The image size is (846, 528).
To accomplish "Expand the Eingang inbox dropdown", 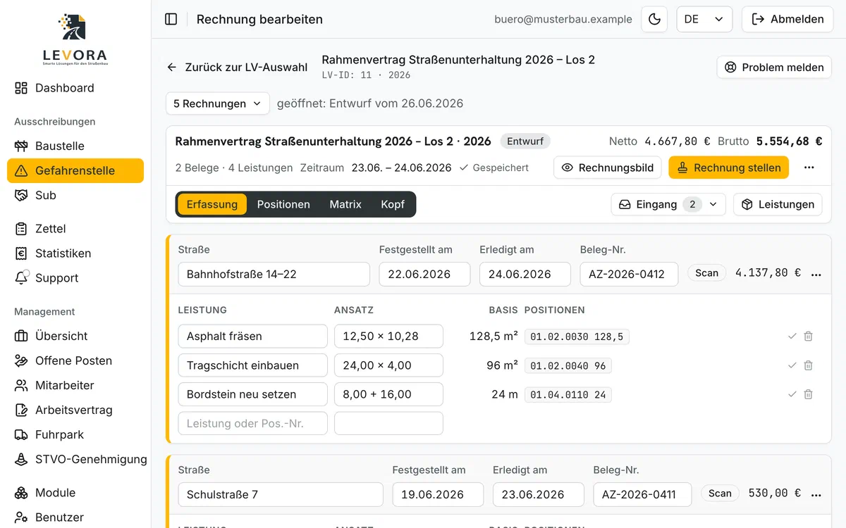I will [668, 204].
